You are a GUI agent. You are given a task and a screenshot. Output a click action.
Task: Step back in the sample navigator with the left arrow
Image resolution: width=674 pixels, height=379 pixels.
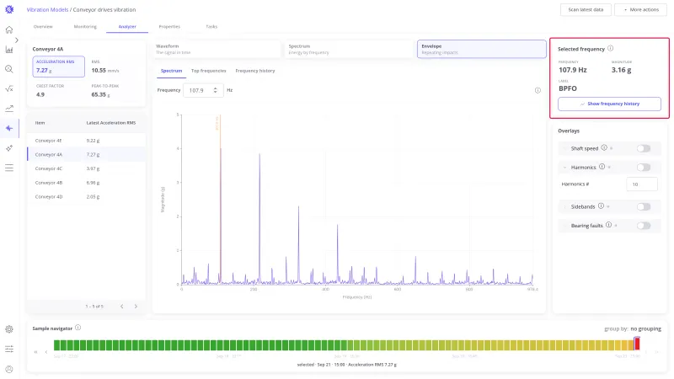46,352
